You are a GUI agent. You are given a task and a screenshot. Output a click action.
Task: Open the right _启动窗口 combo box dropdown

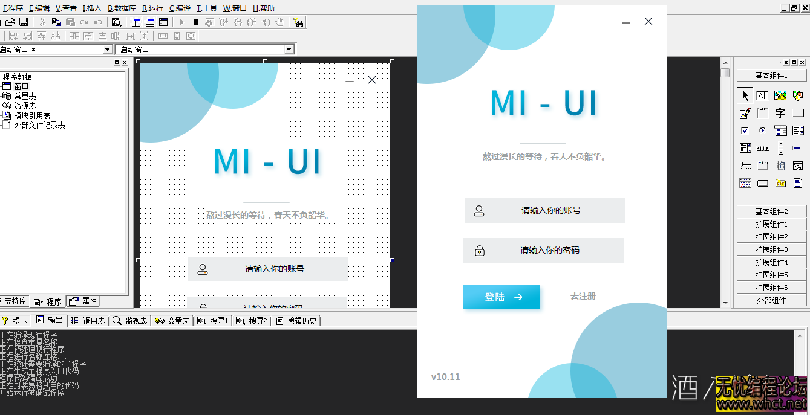click(289, 50)
